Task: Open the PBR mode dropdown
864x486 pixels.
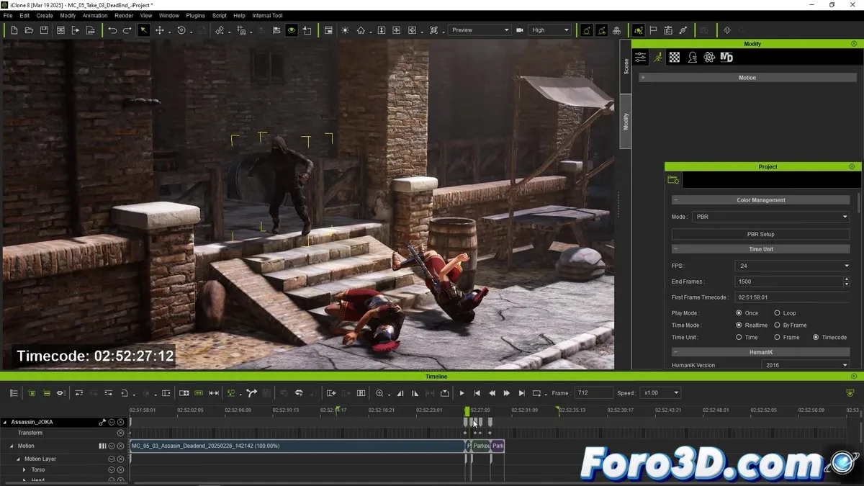Action: click(770, 217)
